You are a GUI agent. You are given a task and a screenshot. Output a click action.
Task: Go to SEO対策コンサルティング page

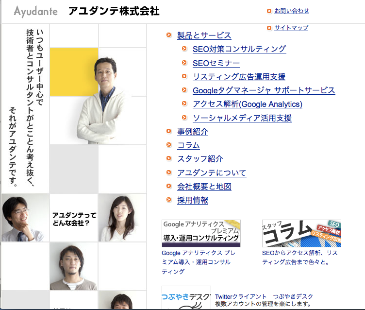(x=239, y=49)
